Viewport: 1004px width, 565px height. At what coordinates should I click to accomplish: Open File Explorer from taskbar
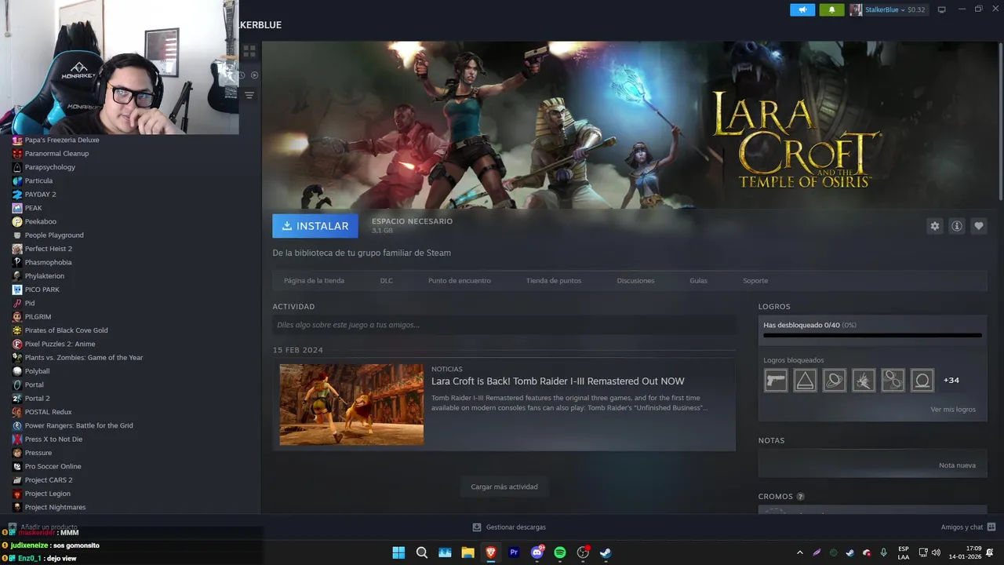(467, 552)
